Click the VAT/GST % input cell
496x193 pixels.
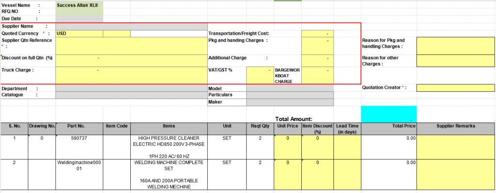click(260, 75)
